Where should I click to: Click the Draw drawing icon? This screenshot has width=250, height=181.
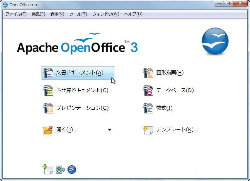click(x=148, y=73)
